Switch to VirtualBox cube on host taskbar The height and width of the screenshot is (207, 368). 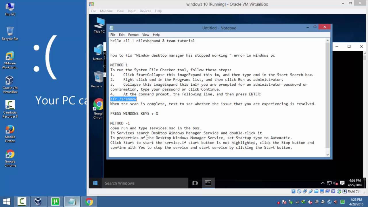point(38,202)
